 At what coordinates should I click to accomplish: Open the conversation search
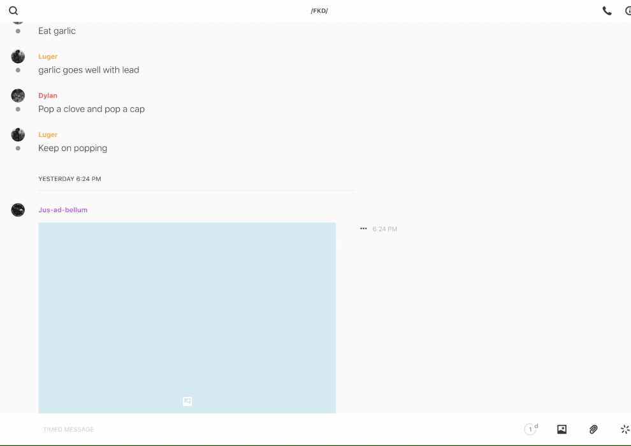click(x=13, y=11)
